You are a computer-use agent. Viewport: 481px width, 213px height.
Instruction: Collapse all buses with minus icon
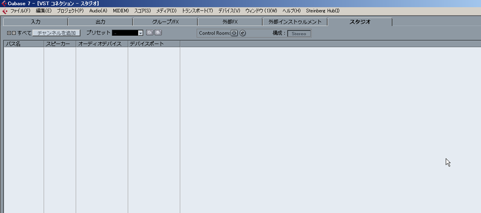(14, 33)
